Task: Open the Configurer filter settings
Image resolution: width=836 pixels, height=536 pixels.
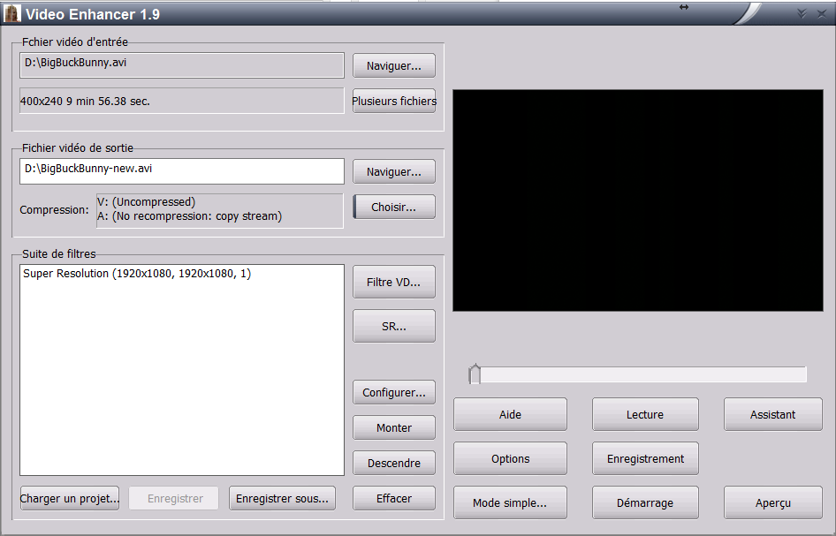Action: click(x=393, y=392)
